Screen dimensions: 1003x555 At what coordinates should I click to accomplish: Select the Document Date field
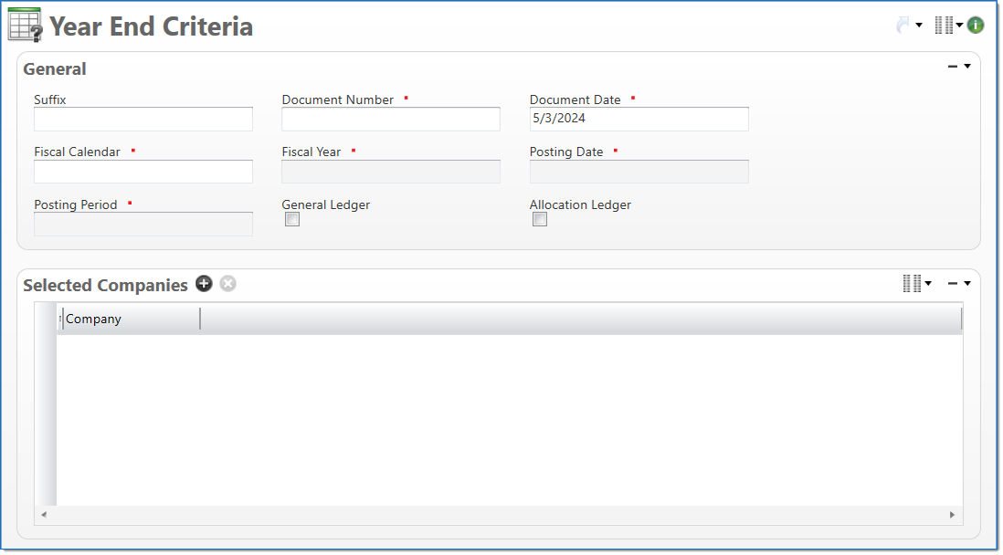(x=639, y=120)
